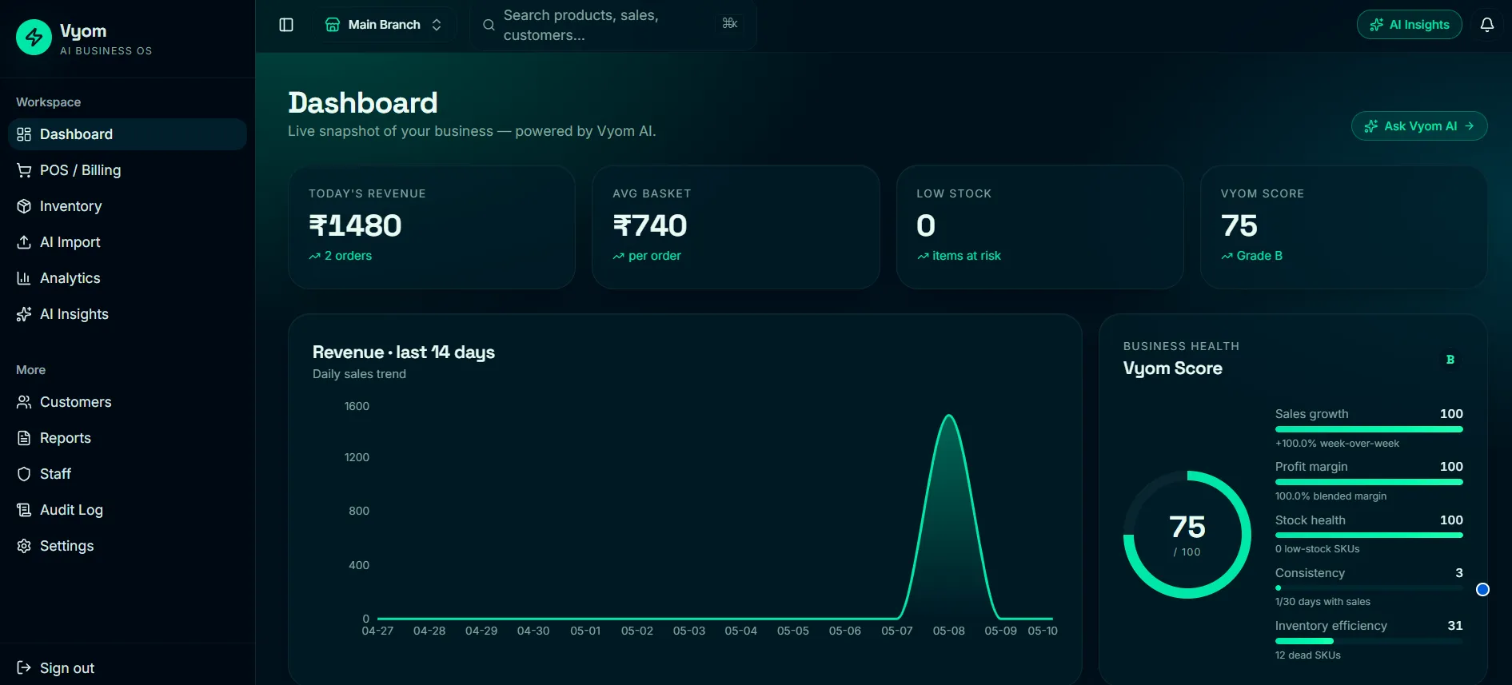The width and height of the screenshot is (1512, 685).
Task: Open the Avg Basket card
Action: pos(736,227)
